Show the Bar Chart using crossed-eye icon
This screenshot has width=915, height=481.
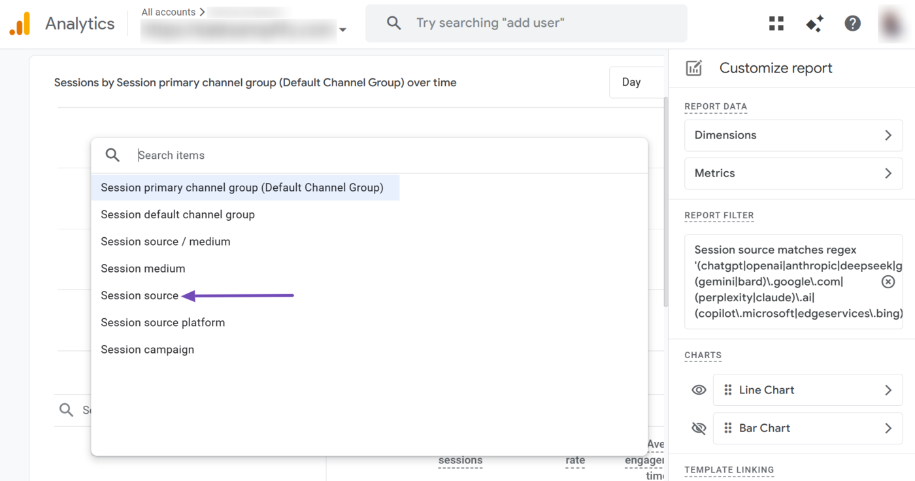(699, 428)
